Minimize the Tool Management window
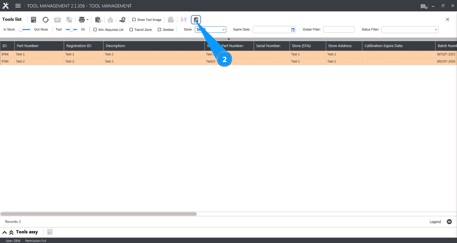 [433, 6]
